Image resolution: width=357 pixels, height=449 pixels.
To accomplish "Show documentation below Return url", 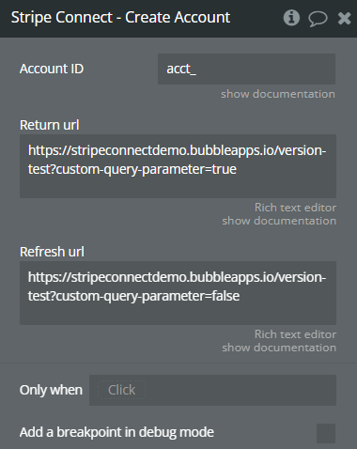I will pyautogui.click(x=279, y=221).
